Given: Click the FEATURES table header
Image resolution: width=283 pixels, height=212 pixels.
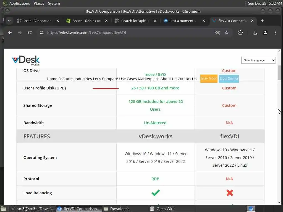Looking at the screenshot, I should 37,136.
